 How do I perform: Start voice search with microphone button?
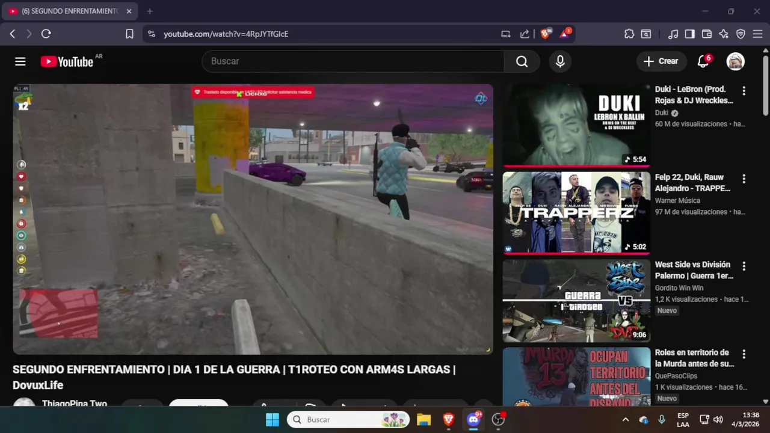coord(560,61)
